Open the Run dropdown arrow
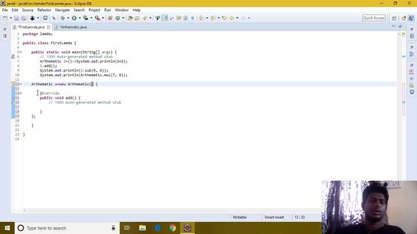Image resolution: width=417 pixels, height=234 pixels. point(79,18)
